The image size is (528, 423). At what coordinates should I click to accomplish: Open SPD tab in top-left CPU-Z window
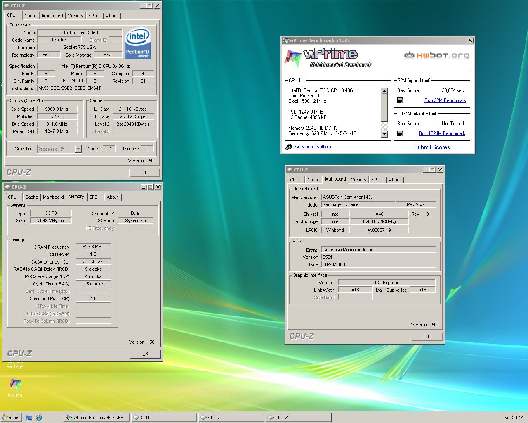[93, 16]
